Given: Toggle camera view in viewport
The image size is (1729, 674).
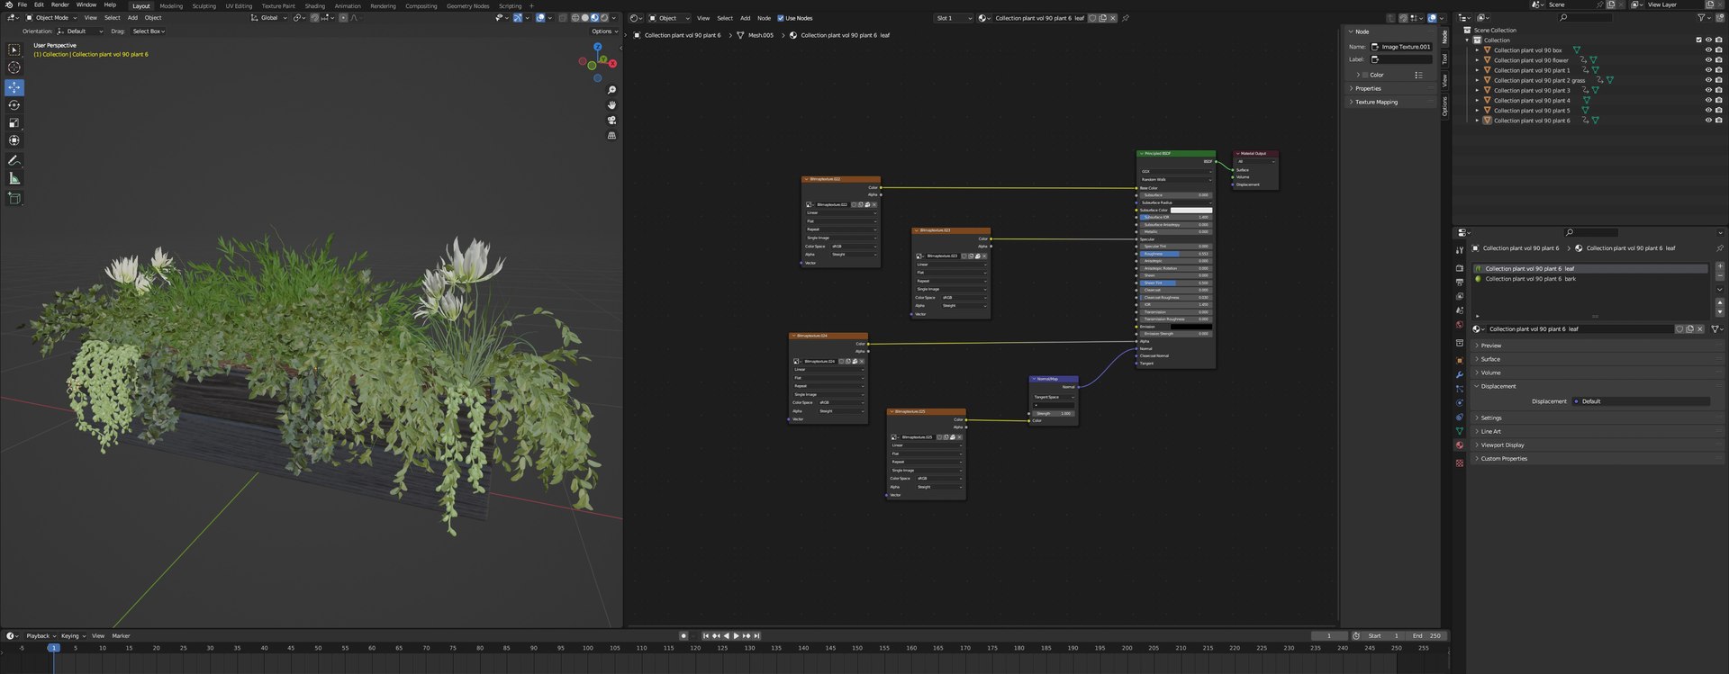Looking at the screenshot, I should click(x=611, y=120).
